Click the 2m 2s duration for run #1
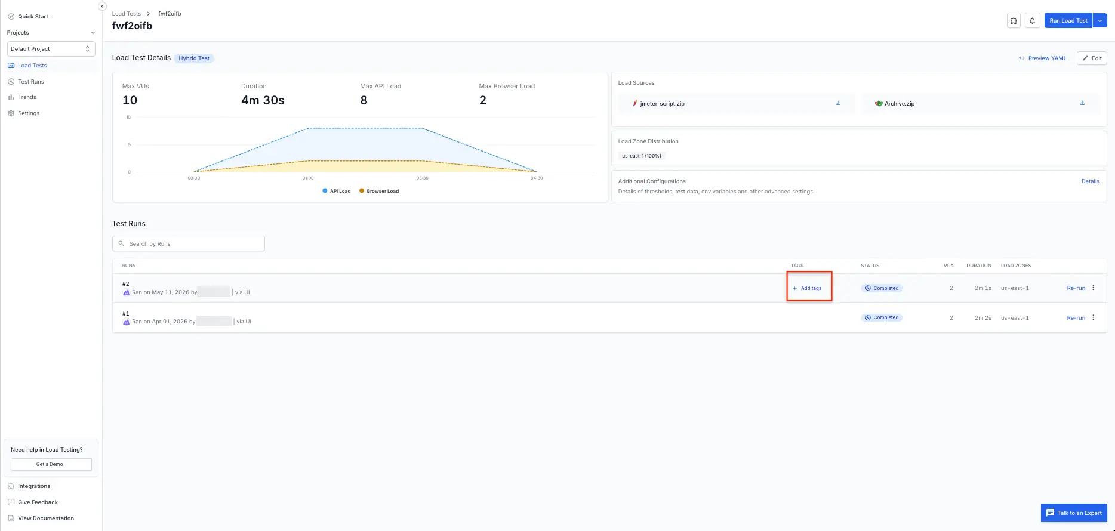 (x=983, y=318)
